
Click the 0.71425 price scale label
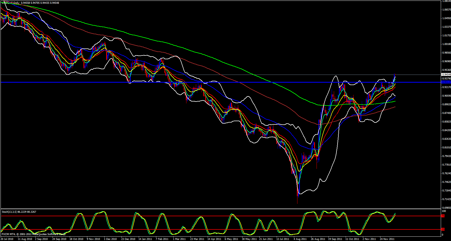[446, 199]
